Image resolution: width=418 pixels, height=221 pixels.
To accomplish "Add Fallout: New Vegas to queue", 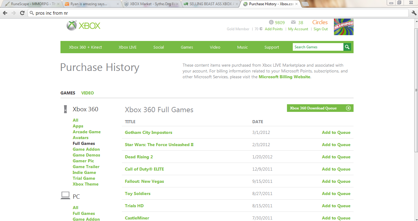I will (x=336, y=181).
